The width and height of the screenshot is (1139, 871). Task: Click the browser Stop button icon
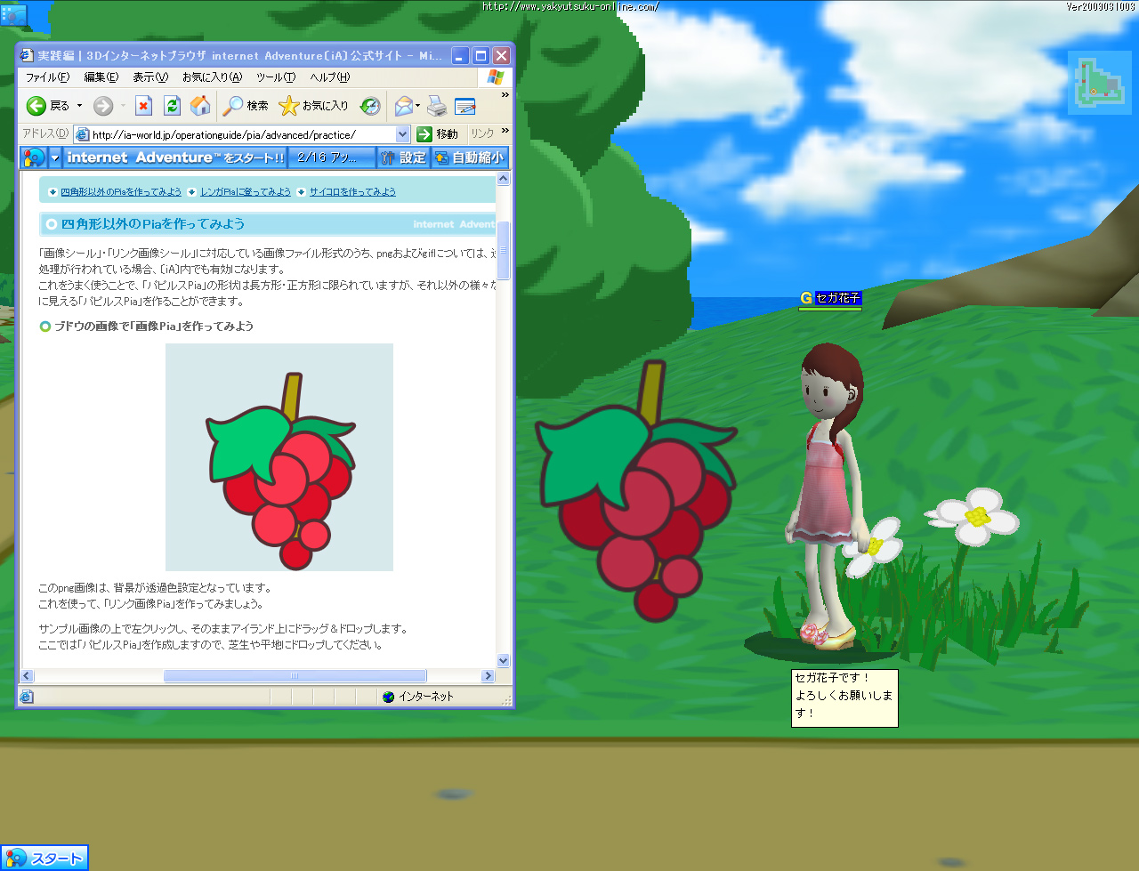point(143,106)
